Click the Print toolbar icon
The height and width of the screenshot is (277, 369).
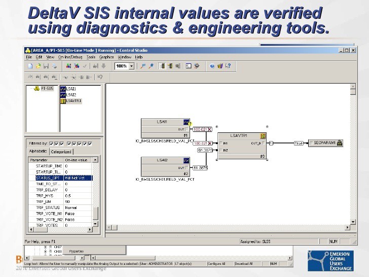point(53,66)
